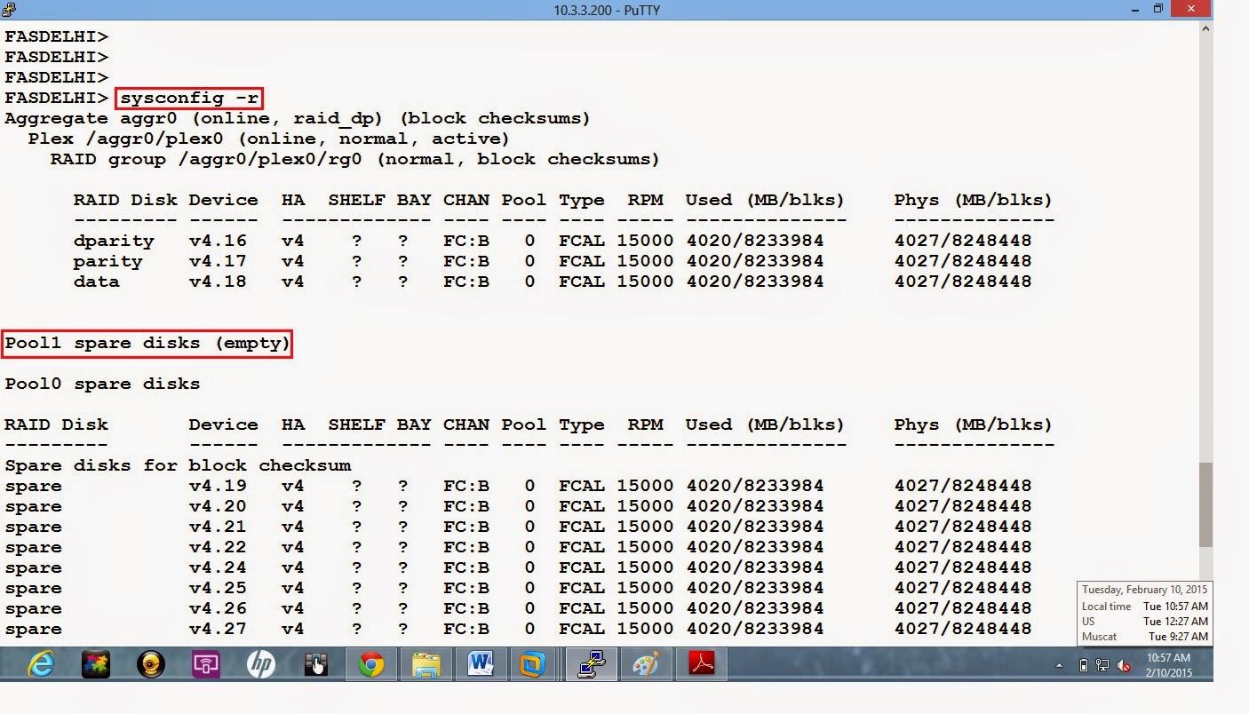Restore down the PuTTY window
This screenshot has height=714, width=1249.
(x=1159, y=9)
